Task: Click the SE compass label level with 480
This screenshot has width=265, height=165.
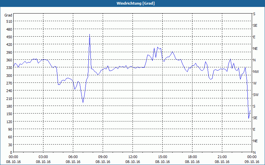Action: (255, 25)
